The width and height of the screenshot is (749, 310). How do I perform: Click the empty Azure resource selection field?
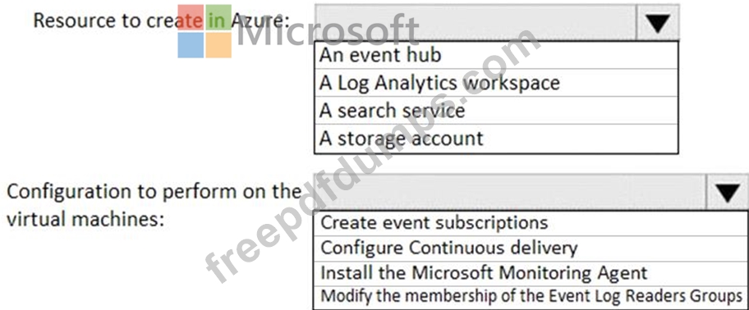tap(476, 23)
